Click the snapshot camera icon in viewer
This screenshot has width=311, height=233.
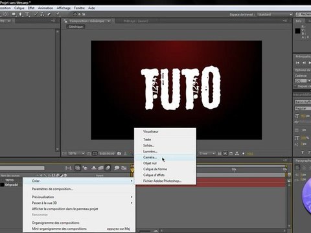point(119,153)
